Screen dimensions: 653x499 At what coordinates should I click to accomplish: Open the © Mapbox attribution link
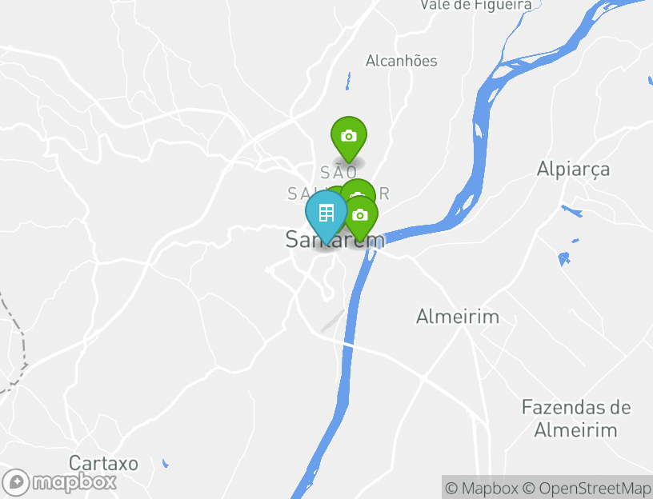[482, 488]
